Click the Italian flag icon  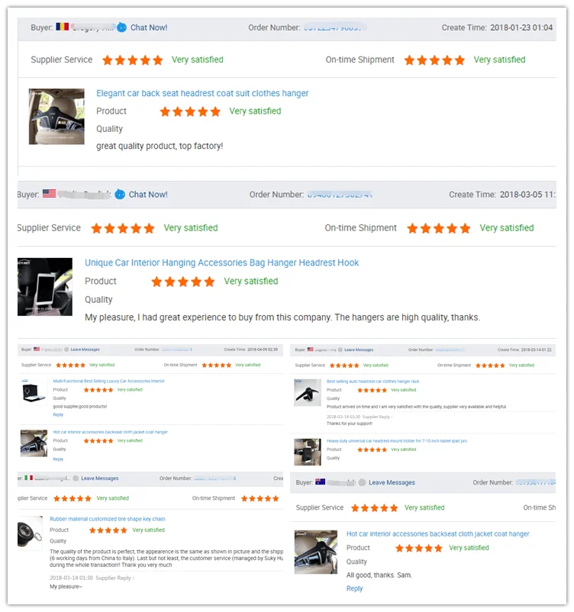pos(28,478)
